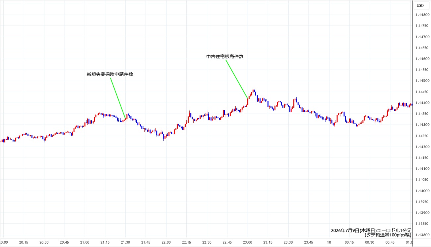Image resolution: width=431 pixels, height=247 pixels.
Task: Click the 23:30 time axis label
Action: [x=288, y=242]
